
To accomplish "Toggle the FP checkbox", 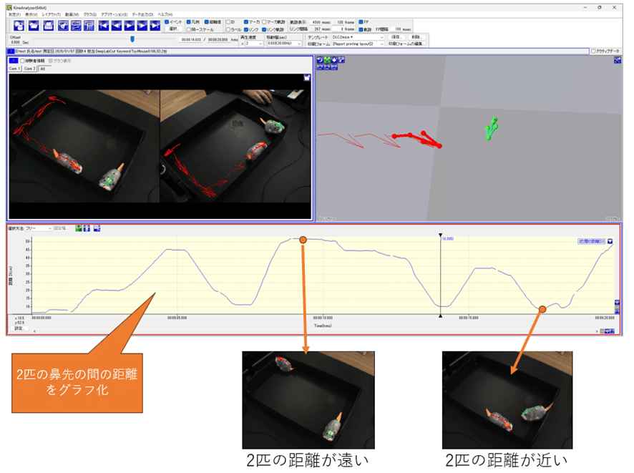I will pyautogui.click(x=361, y=22).
